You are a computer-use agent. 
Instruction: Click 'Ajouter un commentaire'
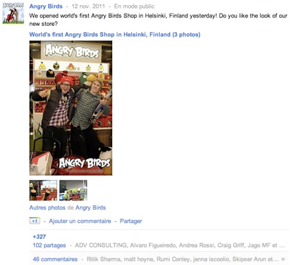coord(80,221)
